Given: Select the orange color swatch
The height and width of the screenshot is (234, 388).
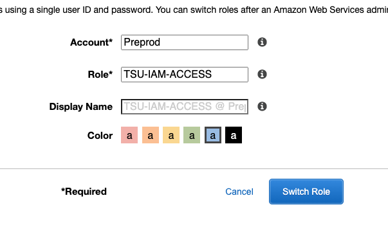Looking at the screenshot, I should tap(150, 135).
